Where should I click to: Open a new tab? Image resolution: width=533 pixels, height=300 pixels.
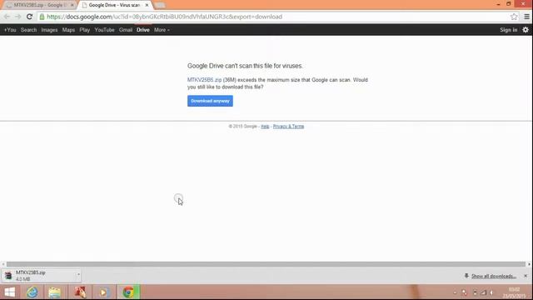click(159, 6)
